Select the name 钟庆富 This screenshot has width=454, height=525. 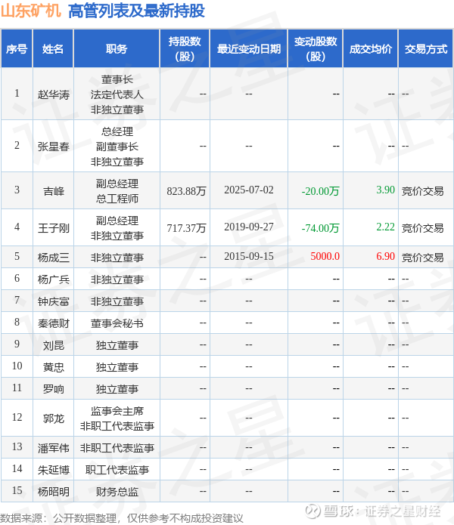coord(53,301)
